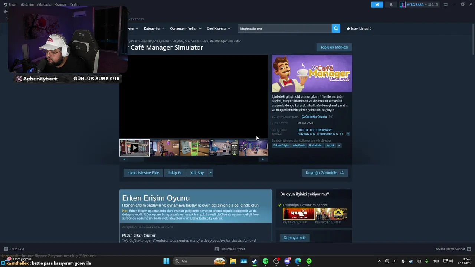
Task: Click the TUR input language indicator
Action: [x=436, y=261]
